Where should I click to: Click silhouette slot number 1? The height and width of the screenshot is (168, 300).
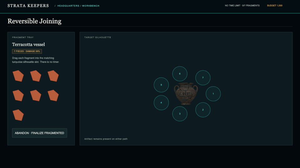pos(213,94)
